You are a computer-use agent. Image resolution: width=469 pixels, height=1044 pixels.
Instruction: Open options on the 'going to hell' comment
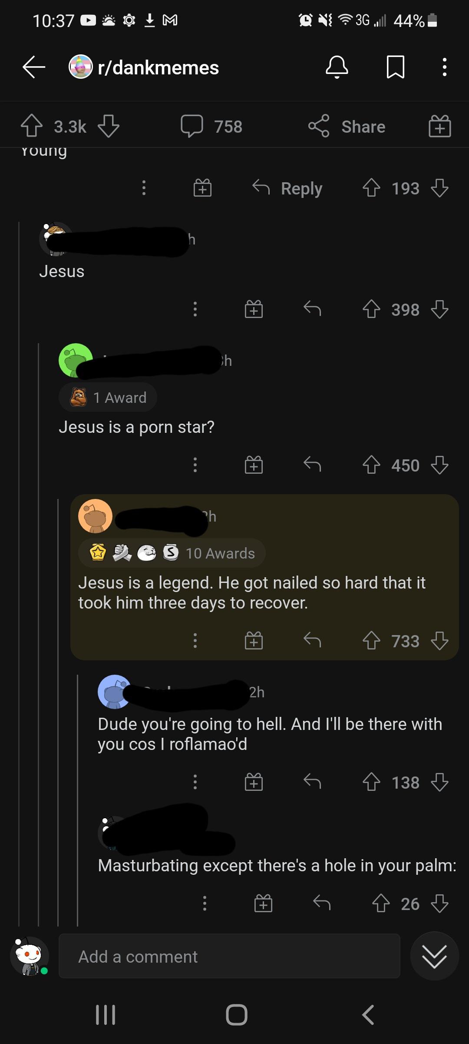[195, 781]
